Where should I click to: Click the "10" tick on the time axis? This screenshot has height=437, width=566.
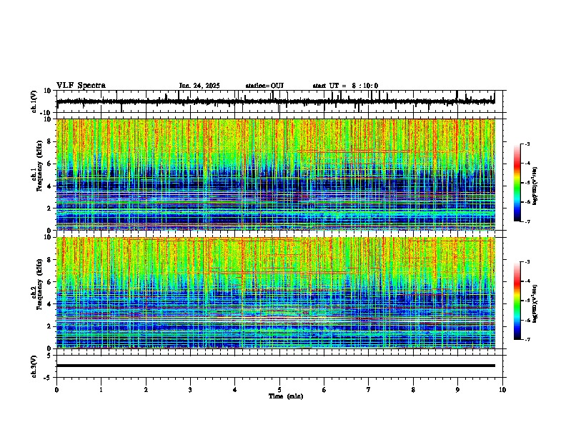coord(502,390)
